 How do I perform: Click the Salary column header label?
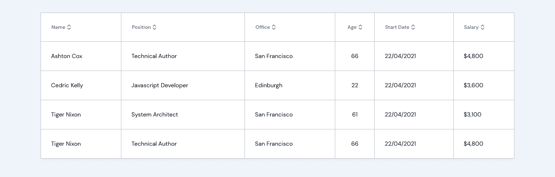[471, 27]
